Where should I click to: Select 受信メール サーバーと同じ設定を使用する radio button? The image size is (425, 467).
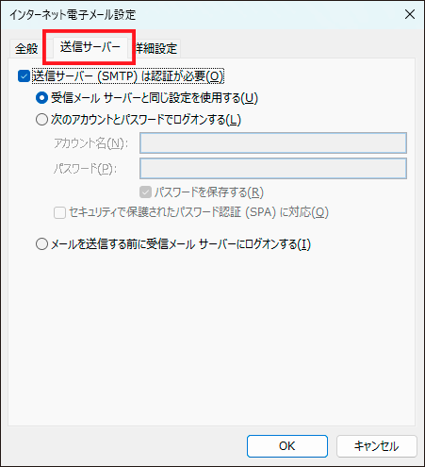(41, 98)
